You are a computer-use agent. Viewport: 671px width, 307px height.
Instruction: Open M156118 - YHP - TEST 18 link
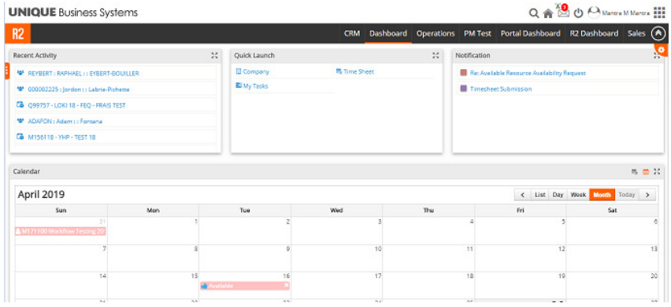(x=61, y=137)
